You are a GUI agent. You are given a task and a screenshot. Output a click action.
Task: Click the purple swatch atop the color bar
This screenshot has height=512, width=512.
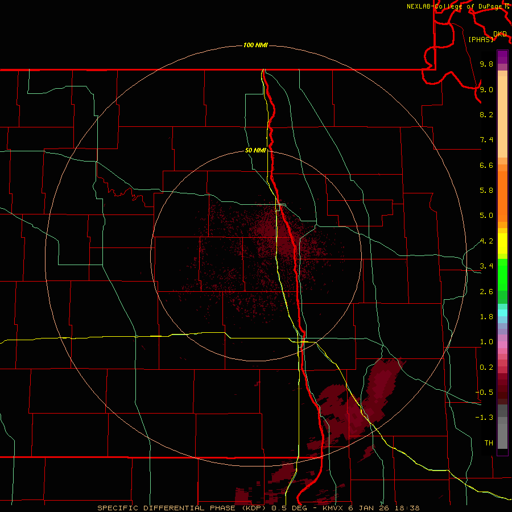(x=502, y=57)
